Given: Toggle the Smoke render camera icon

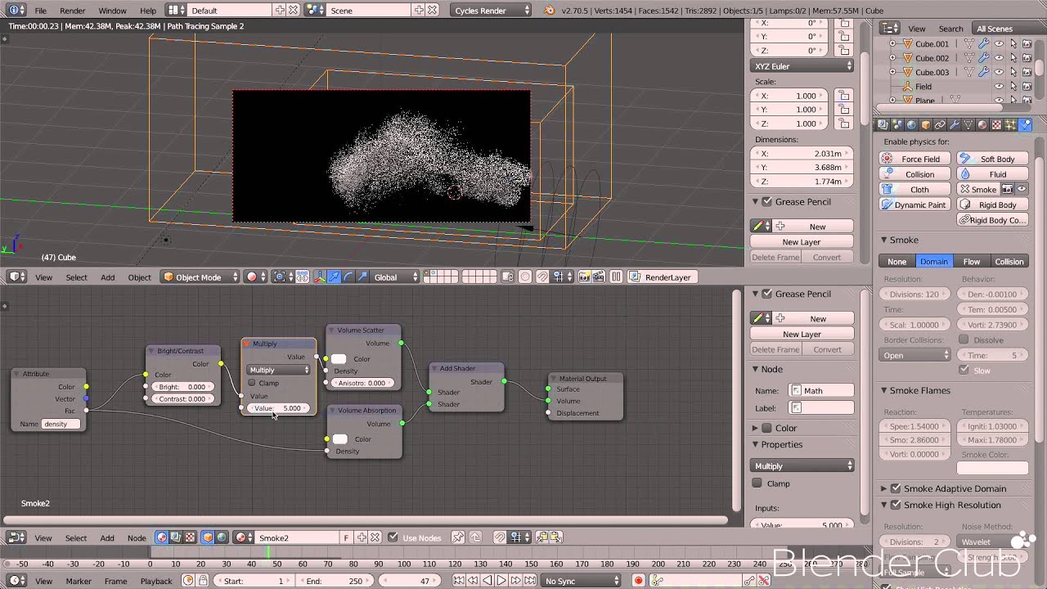Looking at the screenshot, I should point(1008,189).
